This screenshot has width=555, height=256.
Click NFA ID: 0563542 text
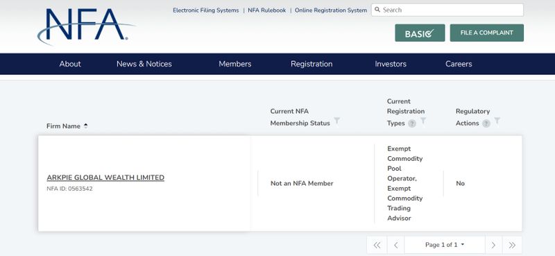tap(70, 189)
